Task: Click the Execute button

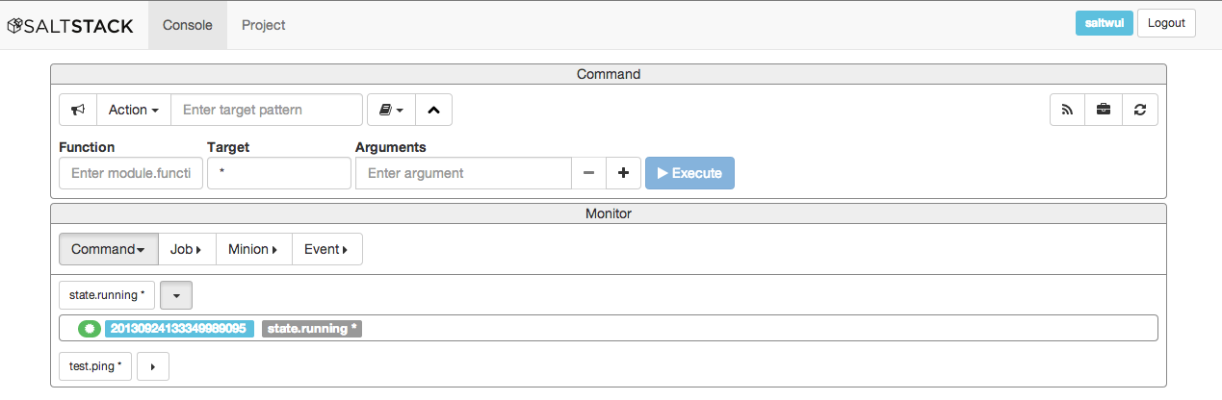Action: (689, 173)
